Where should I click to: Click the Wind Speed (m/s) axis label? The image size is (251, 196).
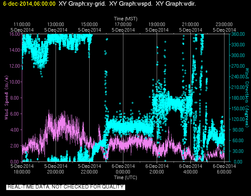(x=6, y=98)
